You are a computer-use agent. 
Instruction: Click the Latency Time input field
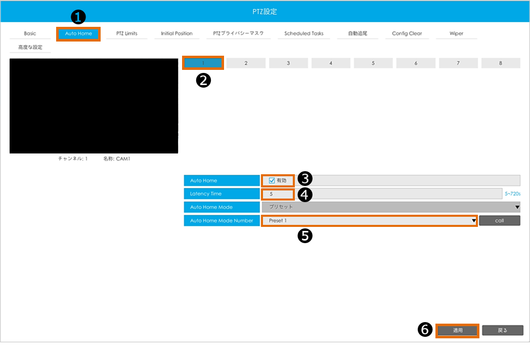(278, 194)
